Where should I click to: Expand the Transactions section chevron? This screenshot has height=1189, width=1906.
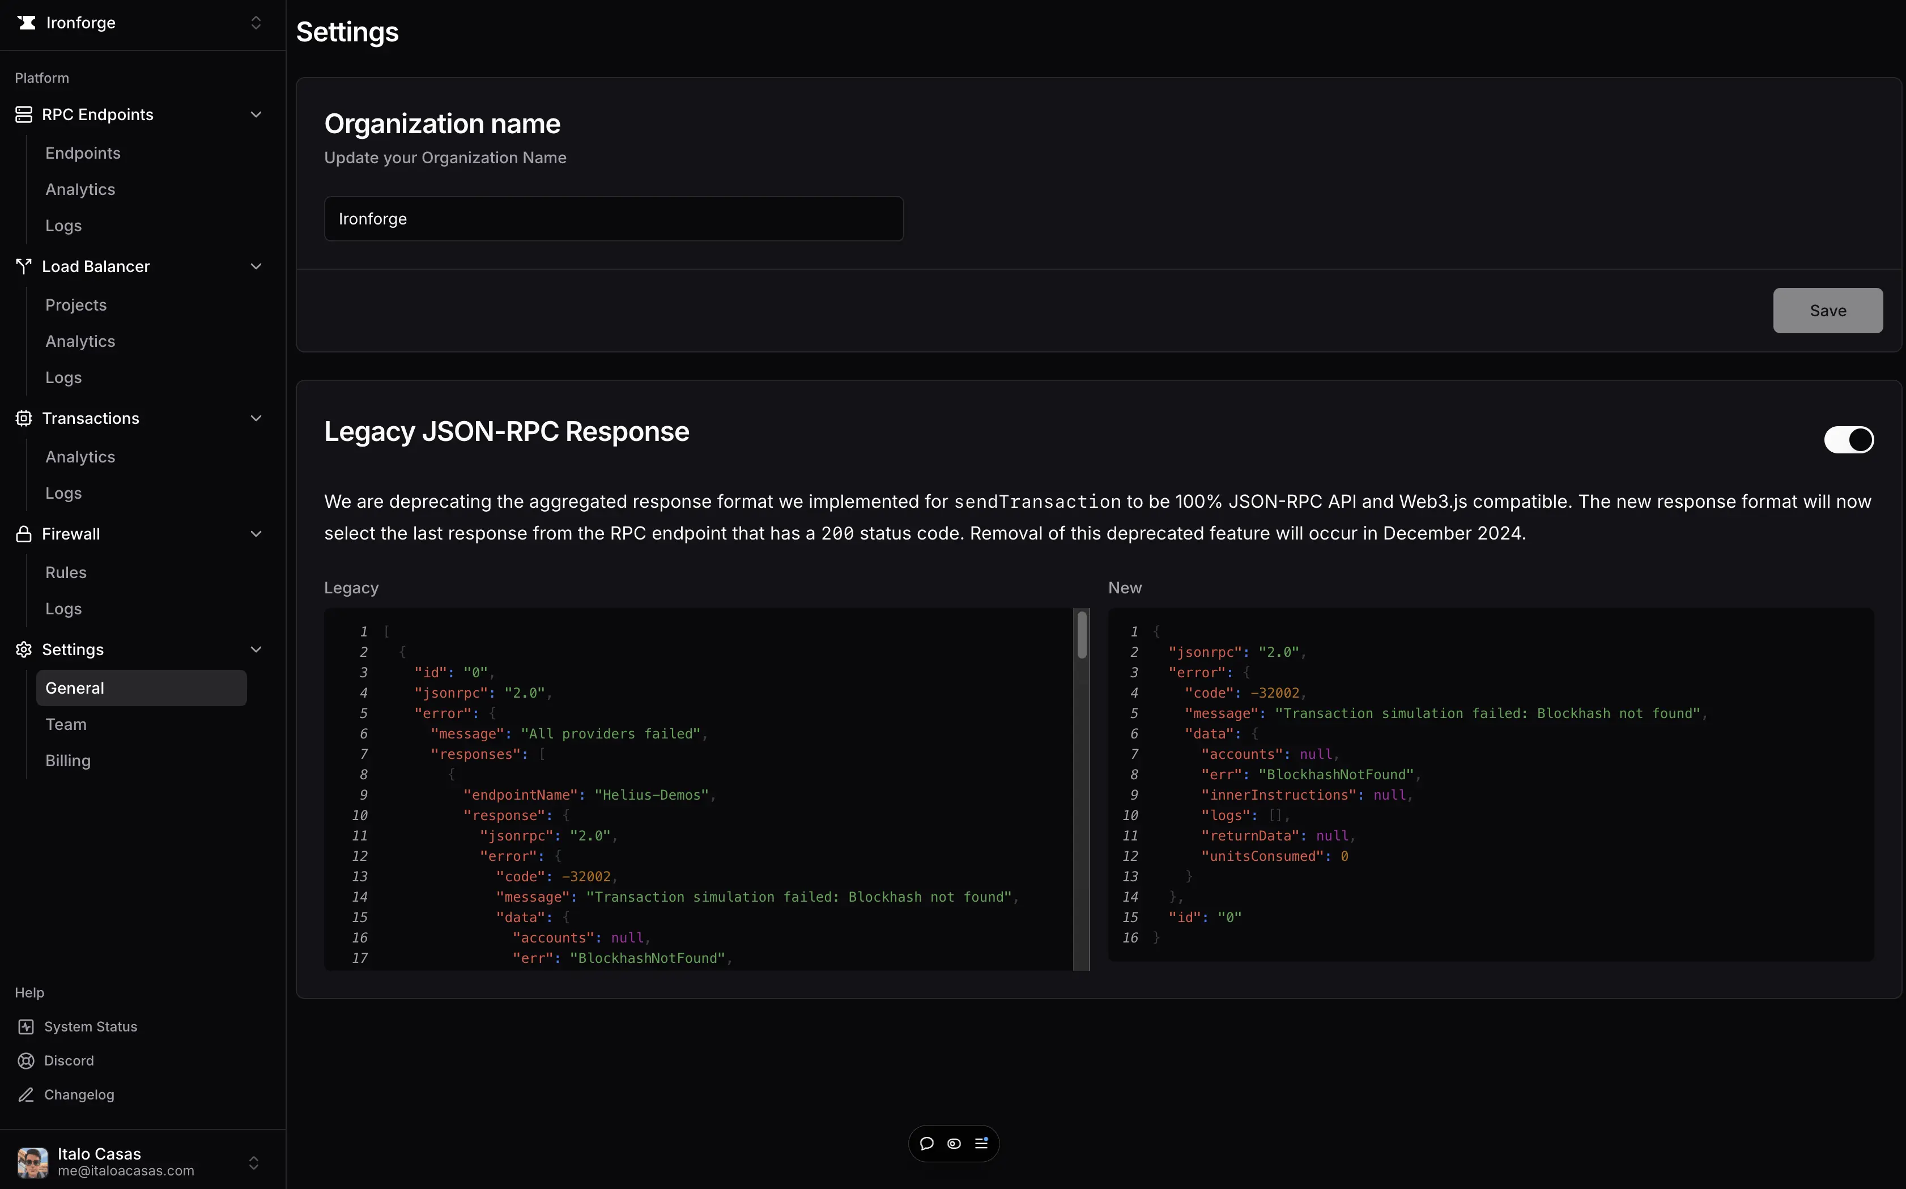click(255, 418)
